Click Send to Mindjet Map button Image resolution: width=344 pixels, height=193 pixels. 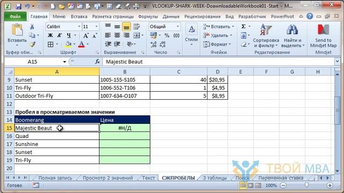(323, 36)
